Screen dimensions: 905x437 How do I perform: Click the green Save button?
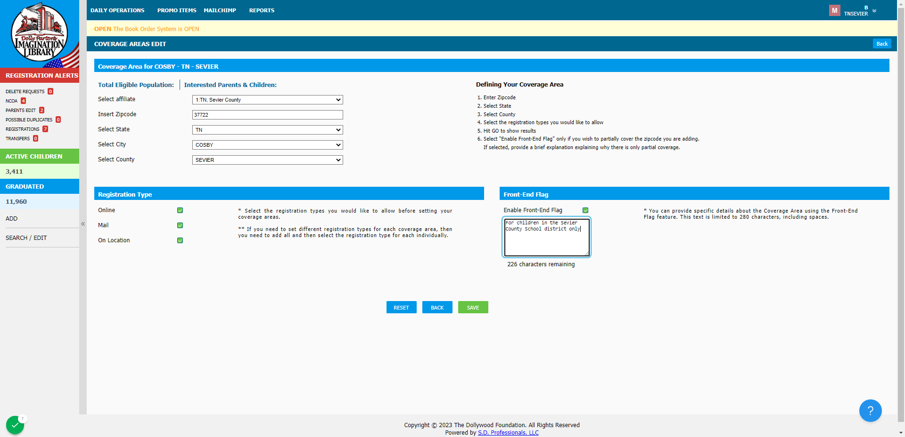tap(473, 307)
